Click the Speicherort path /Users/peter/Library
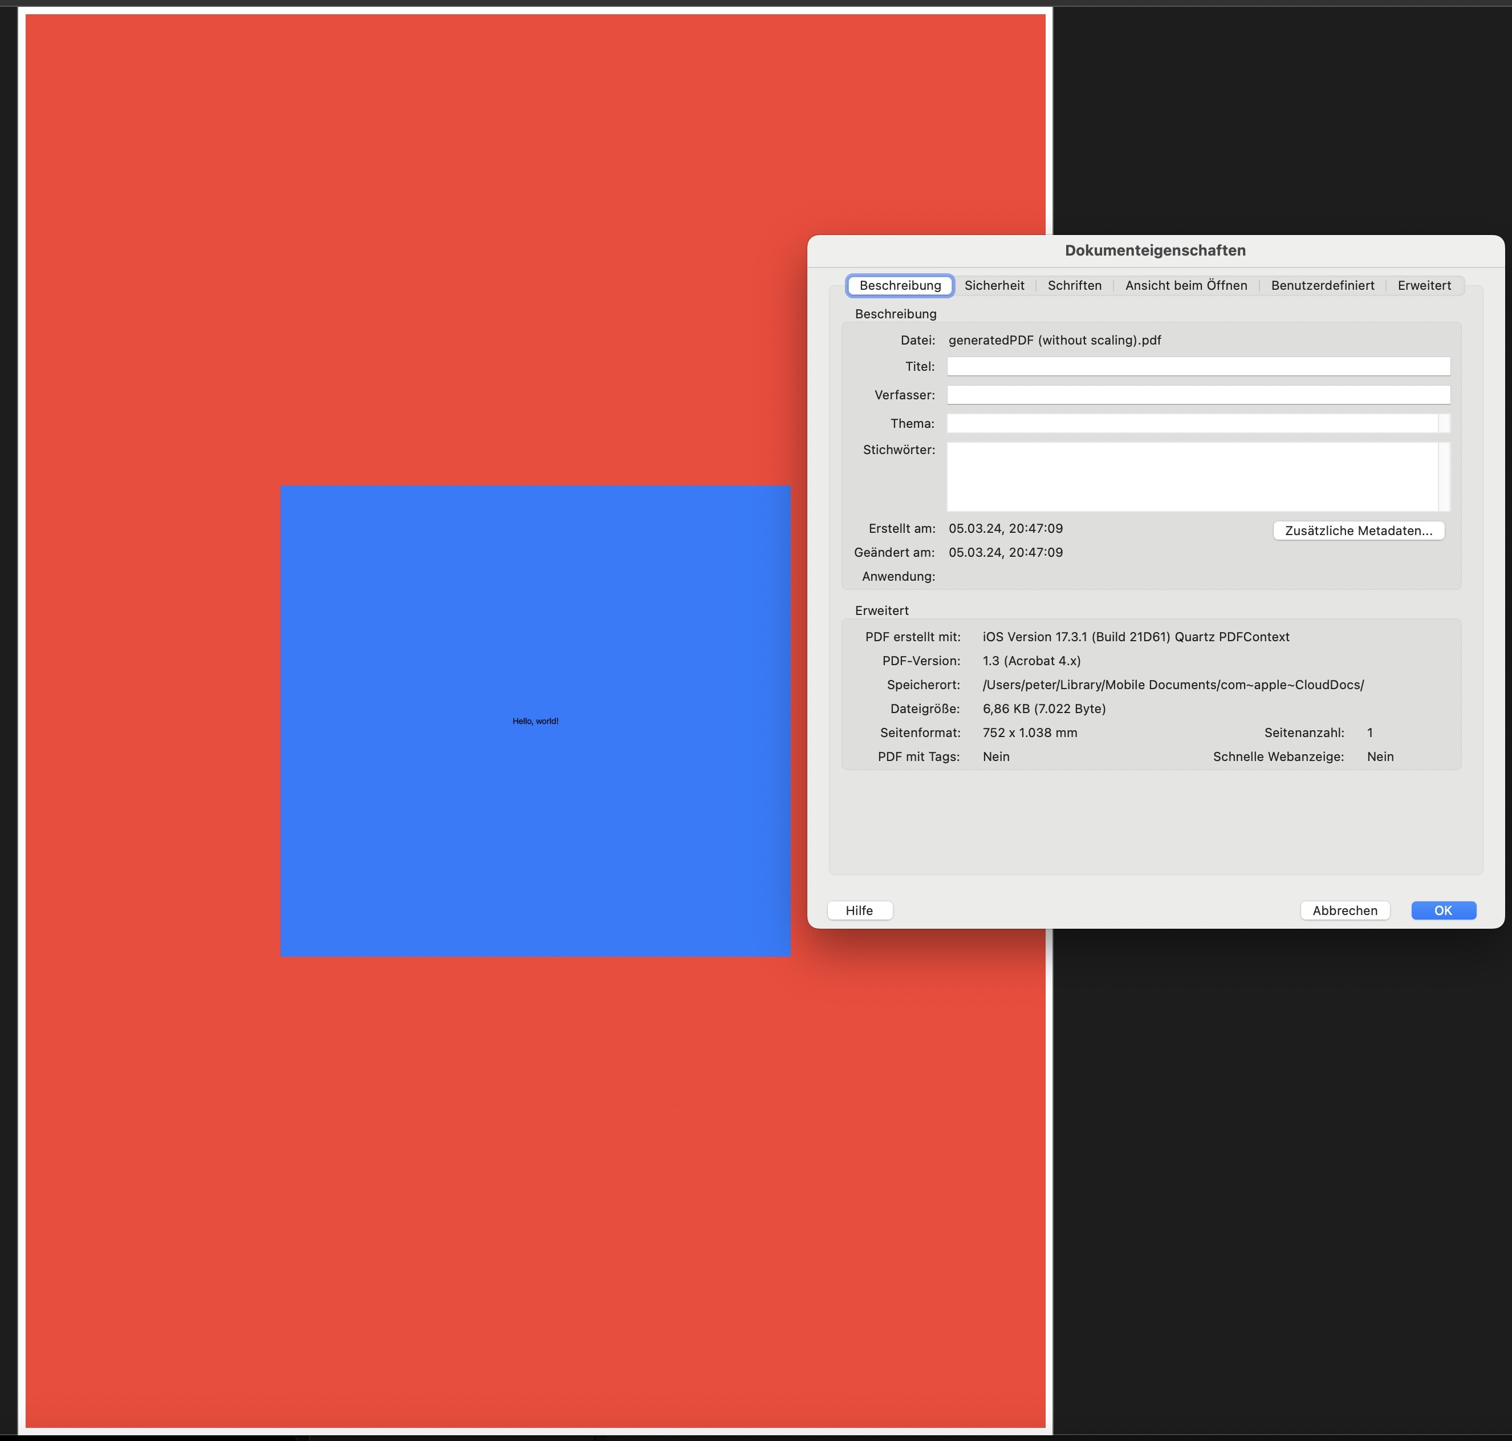 point(1173,685)
